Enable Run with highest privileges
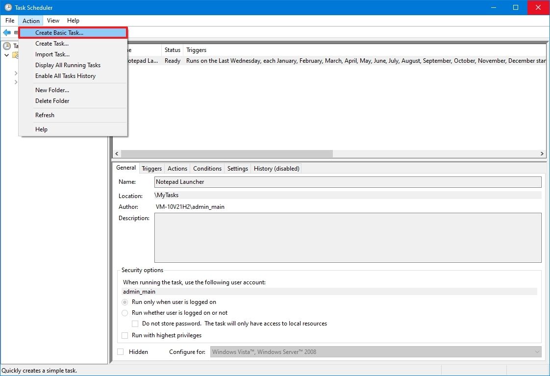Screen dimensions: 550x376 click(125, 335)
